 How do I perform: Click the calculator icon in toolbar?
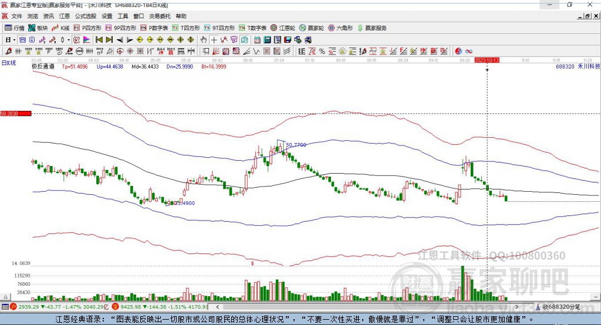coord(267,40)
